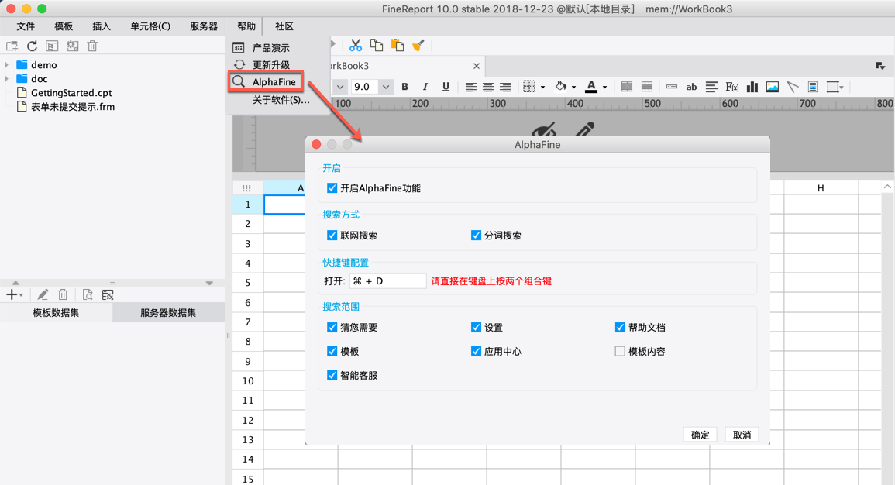The image size is (895, 485).
Task: Switch to 模板数据集 tab
Action: [x=56, y=313]
